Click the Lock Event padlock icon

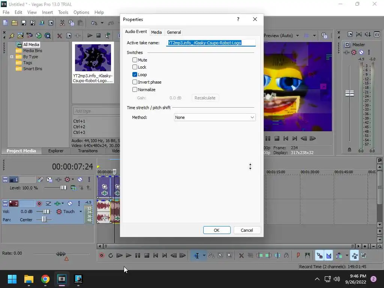click(x=286, y=255)
